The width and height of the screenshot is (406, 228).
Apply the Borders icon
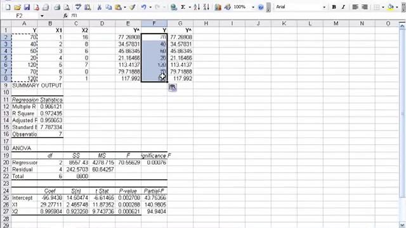pos(377,7)
